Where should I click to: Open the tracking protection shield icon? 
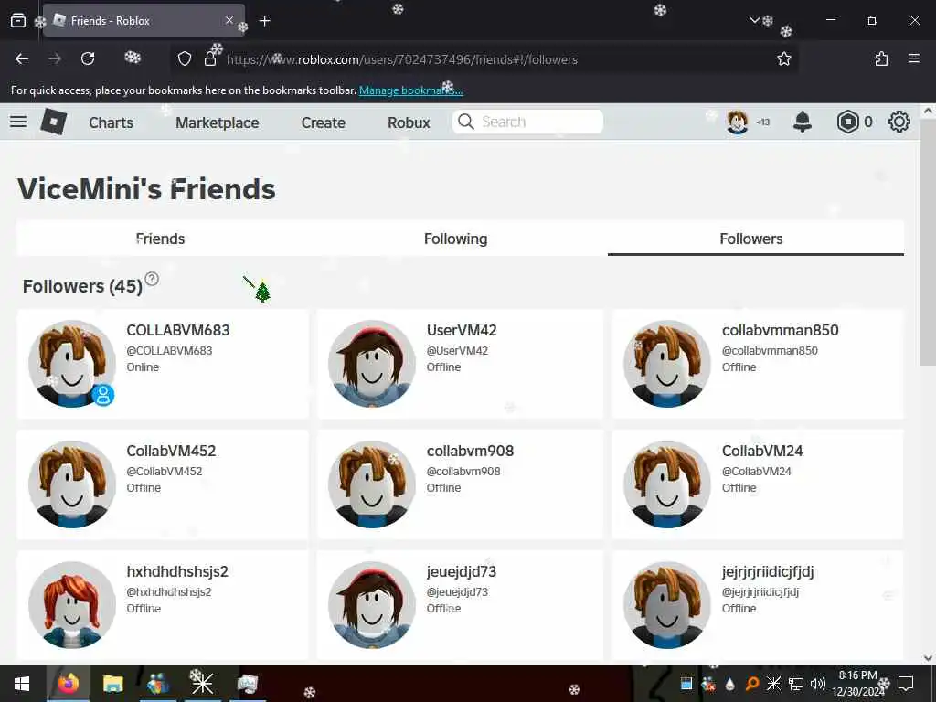[x=185, y=58]
